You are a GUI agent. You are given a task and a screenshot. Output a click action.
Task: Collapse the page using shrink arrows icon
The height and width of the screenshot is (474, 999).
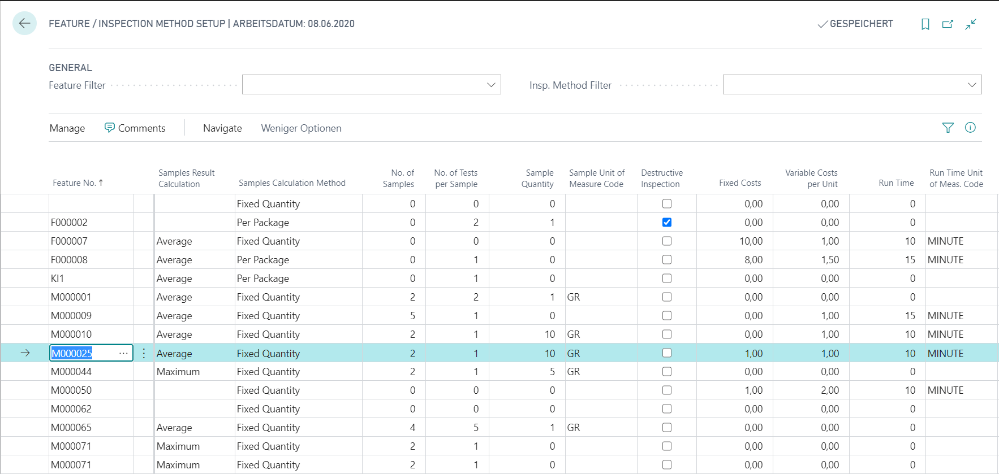click(x=971, y=24)
